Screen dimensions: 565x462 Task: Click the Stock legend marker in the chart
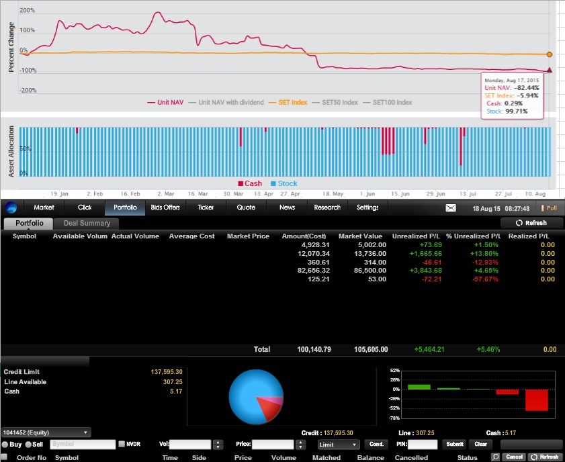point(273,184)
